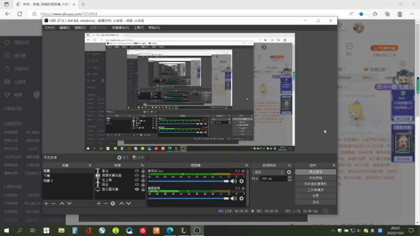
Task: Click the 工作室模式 button
Action: (316, 190)
